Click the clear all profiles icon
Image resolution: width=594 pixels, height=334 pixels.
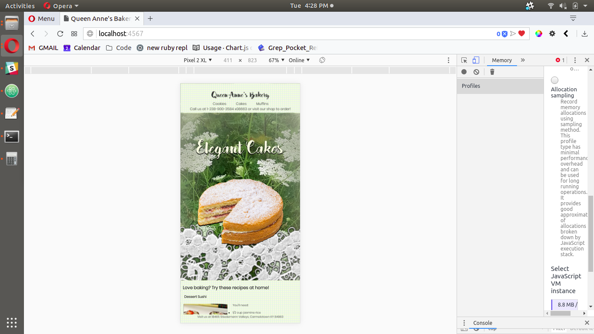(476, 72)
